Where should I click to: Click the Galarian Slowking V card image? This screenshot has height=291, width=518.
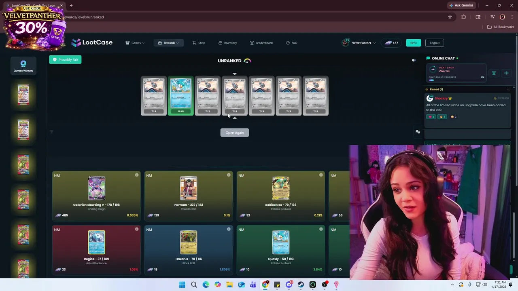[x=96, y=188]
